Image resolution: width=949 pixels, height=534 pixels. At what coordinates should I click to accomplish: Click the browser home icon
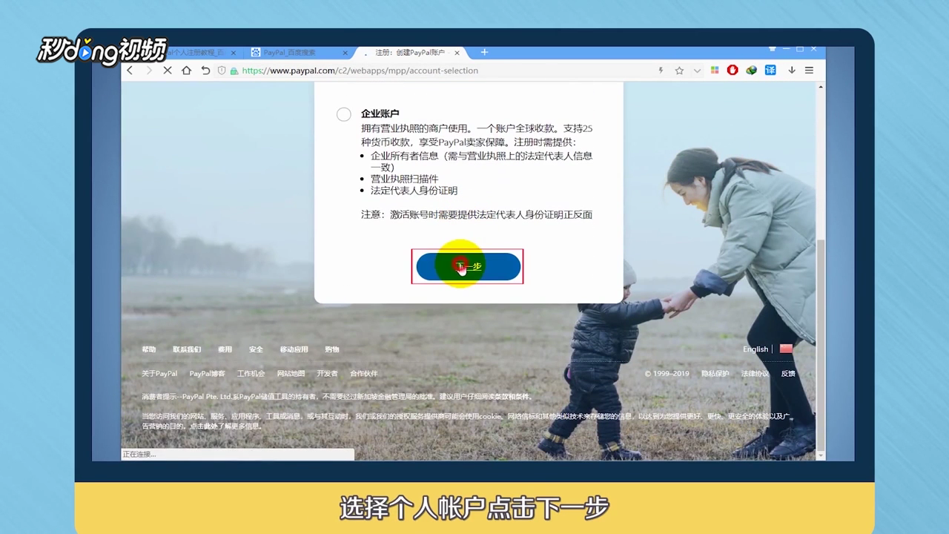[186, 70]
